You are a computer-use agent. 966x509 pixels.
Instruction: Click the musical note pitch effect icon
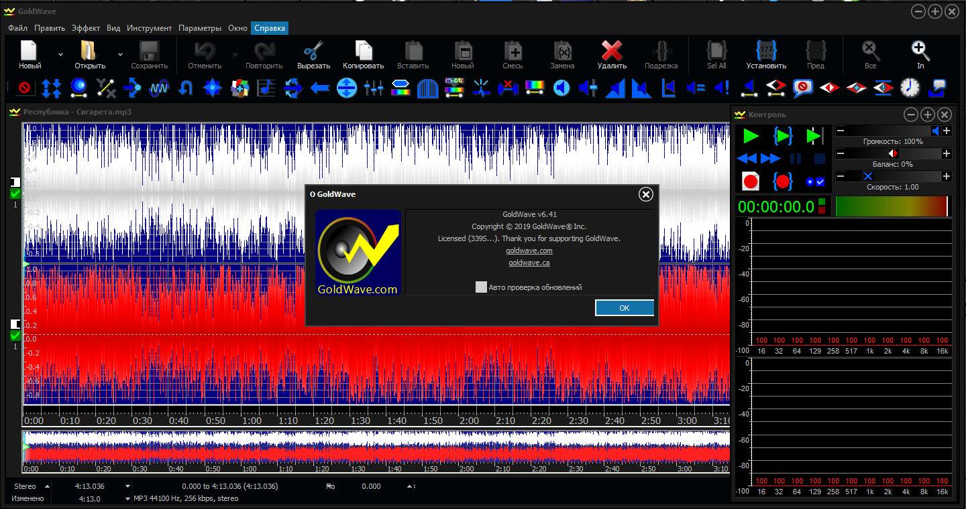tap(266, 88)
